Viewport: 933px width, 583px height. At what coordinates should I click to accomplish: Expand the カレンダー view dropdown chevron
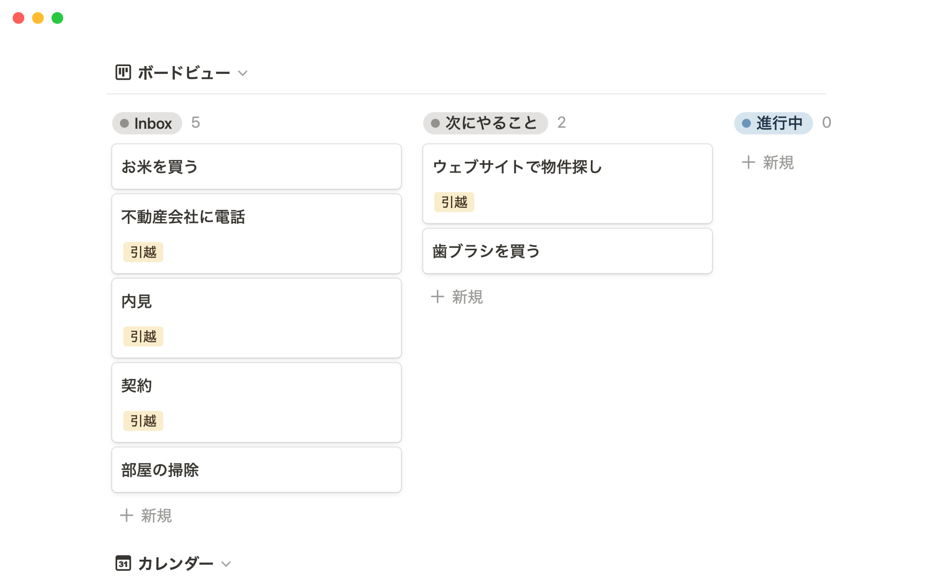(x=226, y=564)
